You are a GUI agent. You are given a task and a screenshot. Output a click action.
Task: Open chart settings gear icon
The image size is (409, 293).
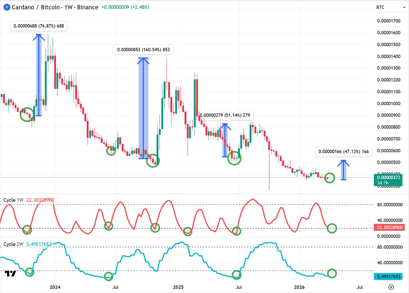coord(391,287)
